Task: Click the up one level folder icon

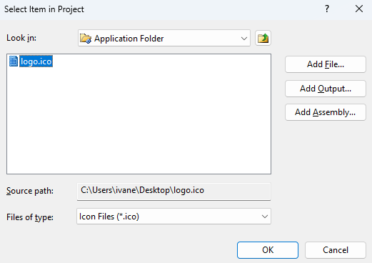Action: click(x=263, y=38)
